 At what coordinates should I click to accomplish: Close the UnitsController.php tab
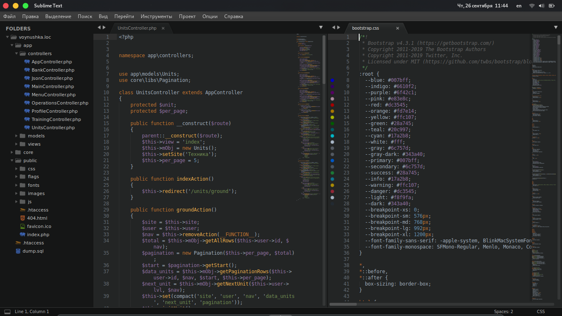pyautogui.click(x=163, y=28)
